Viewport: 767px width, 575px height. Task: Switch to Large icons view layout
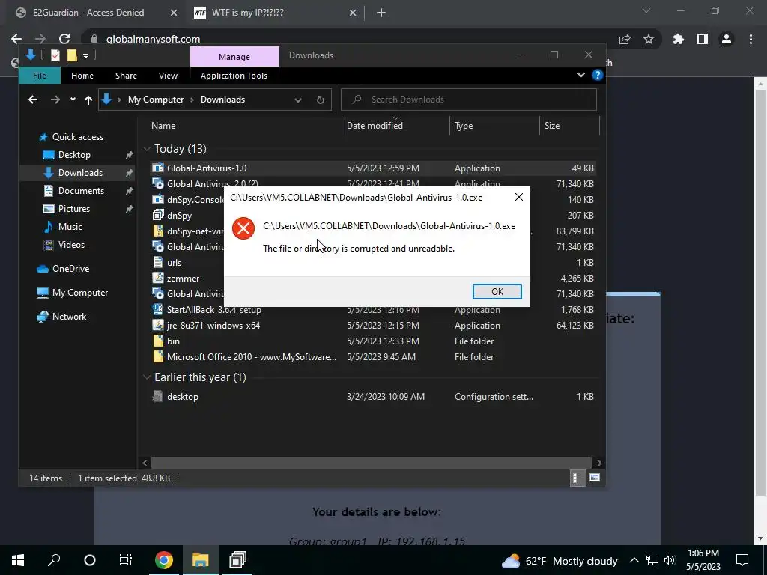click(594, 478)
